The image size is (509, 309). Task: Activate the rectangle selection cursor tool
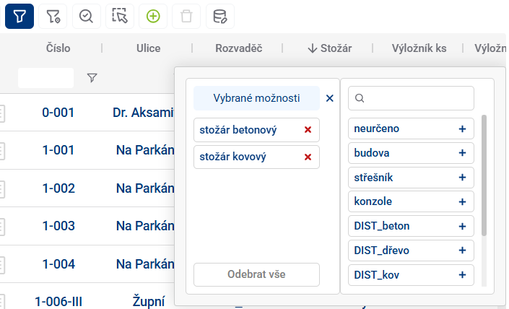120,15
